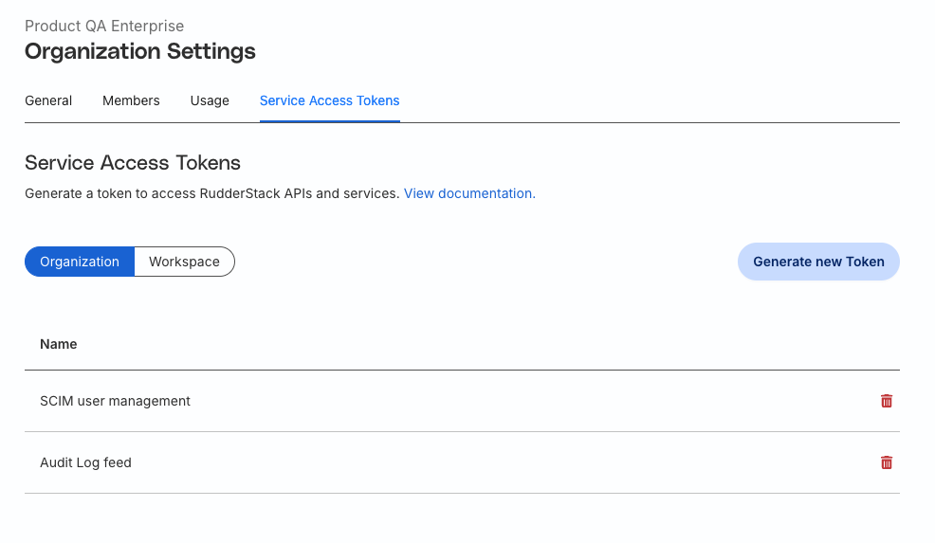Open the General tab
935x543 pixels.
(48, 100)
